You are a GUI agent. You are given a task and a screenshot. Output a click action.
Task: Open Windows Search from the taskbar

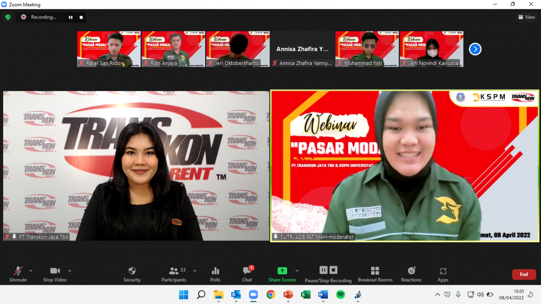(x=201, y=295)
